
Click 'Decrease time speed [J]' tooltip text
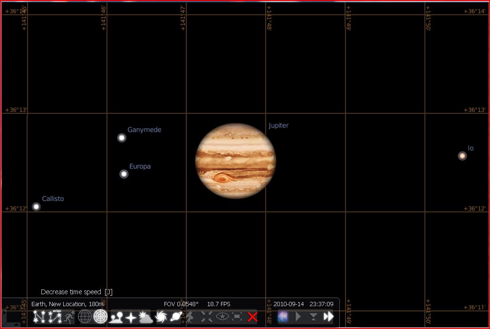77,292
